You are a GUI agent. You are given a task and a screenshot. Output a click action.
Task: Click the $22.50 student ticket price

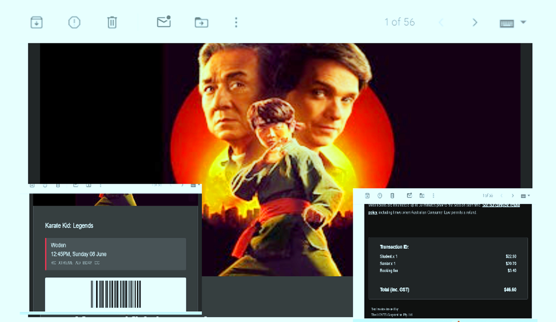[x=511, y=257]
